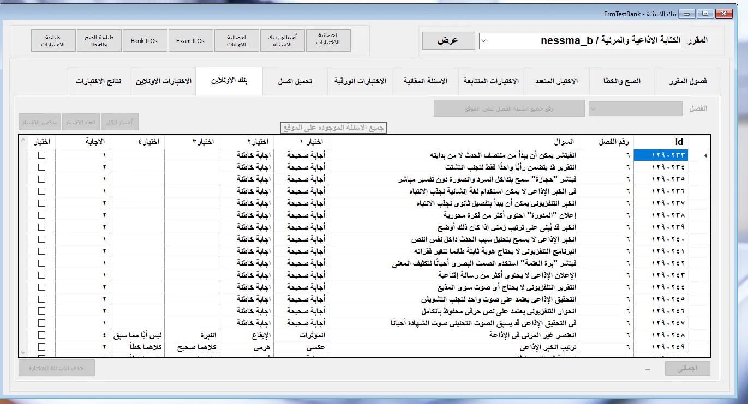Screen dimensions: 748x404
Task: Check the checkbox for row ١٢٩٠٢٣٤
Action: tap(41, 167)
